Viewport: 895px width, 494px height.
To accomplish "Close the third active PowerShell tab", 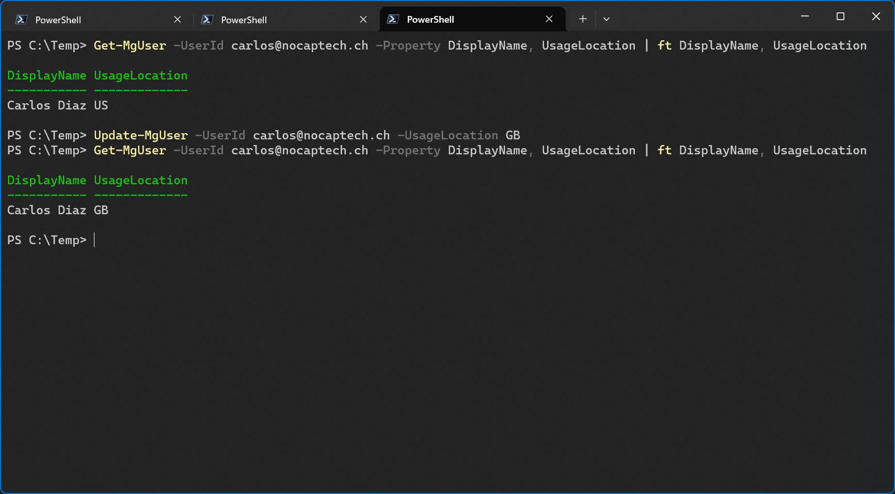I will (549, 19).
